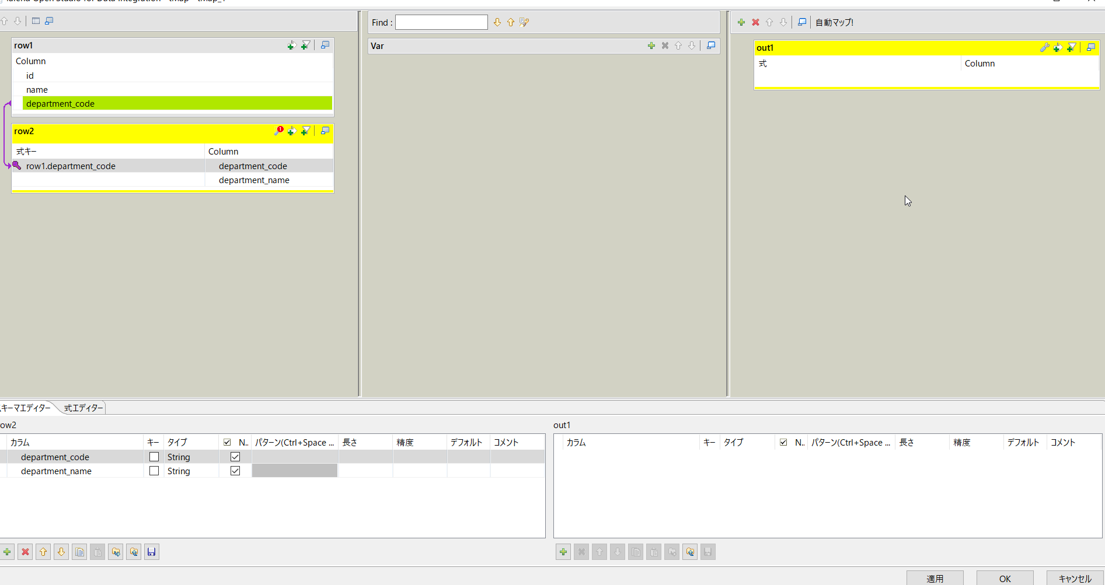The height and width of the screenshot is (585, 1105).
Task: Click the 自動マップ! auto map button
Action: point(834,22)
